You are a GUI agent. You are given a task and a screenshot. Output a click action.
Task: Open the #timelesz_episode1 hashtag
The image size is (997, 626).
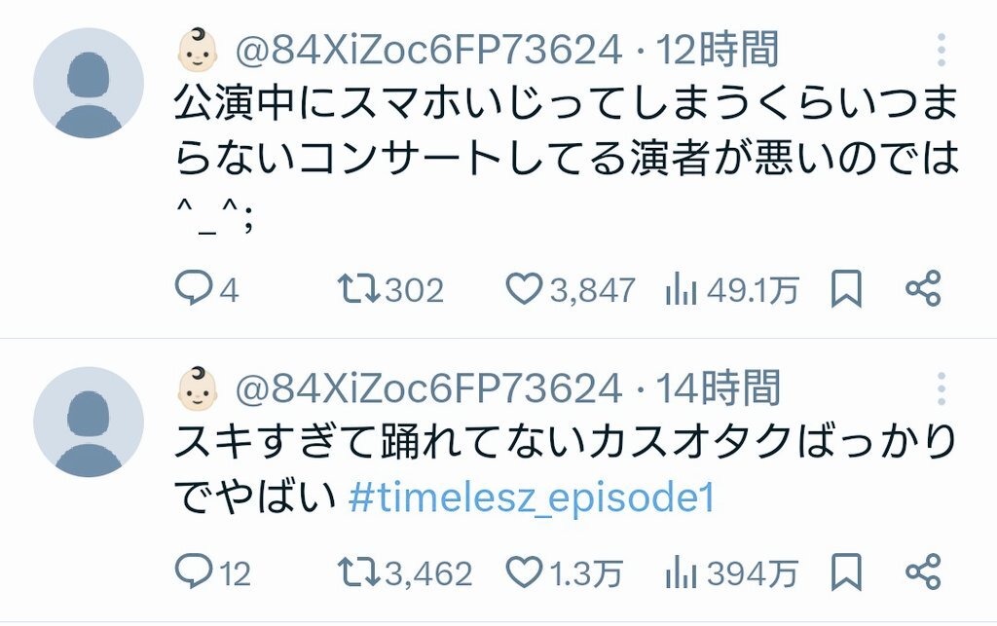pos(533,497)
